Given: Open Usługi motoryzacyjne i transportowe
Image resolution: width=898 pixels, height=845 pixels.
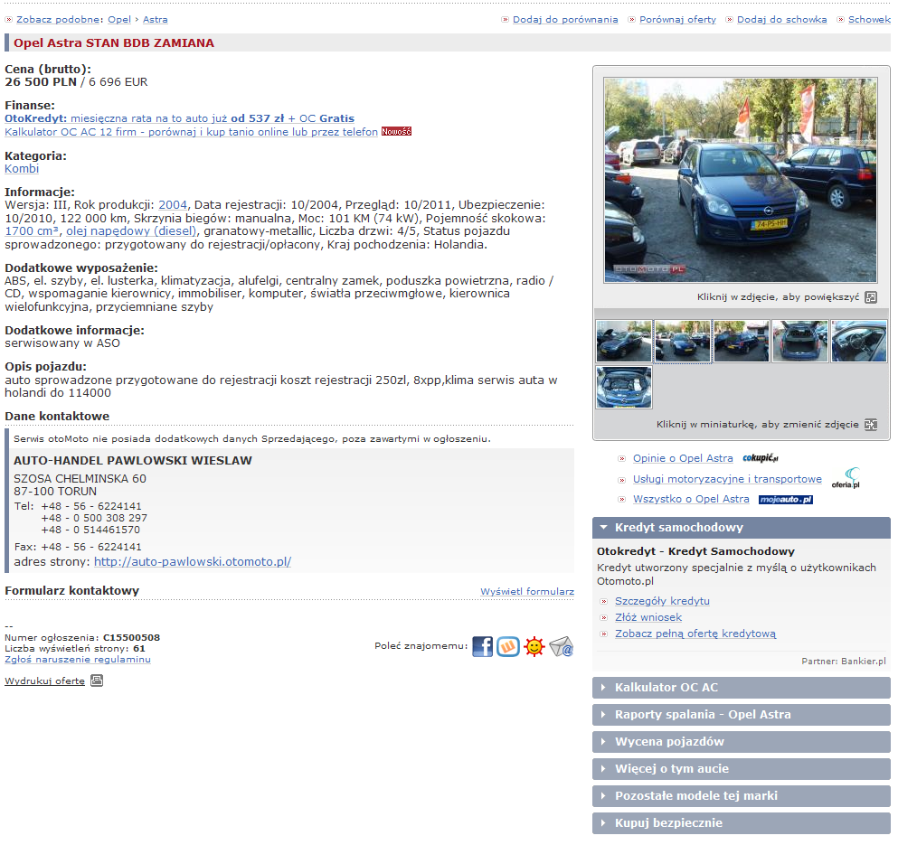Looking at the screenshot, I should click(x=727, y=479).
